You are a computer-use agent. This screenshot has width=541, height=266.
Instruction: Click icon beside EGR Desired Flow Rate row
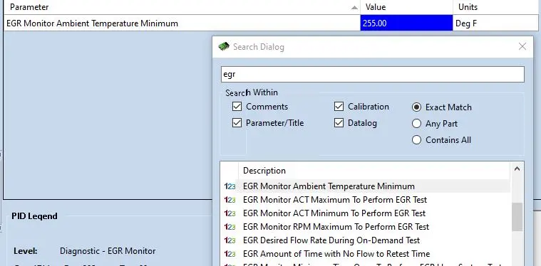(230, 240)
